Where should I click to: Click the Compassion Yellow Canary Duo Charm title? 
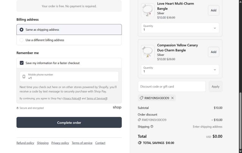[178, 48]
